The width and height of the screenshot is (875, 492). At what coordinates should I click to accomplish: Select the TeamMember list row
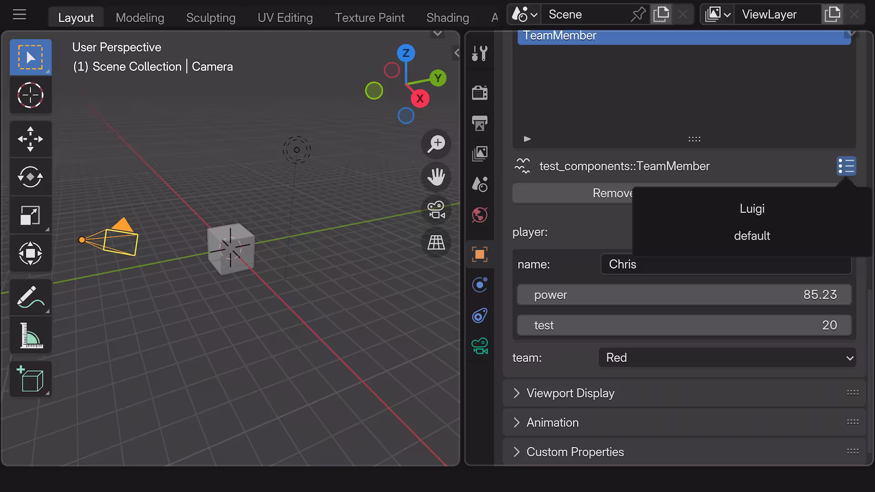pos(684,36)
